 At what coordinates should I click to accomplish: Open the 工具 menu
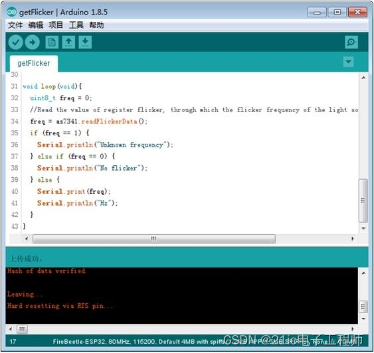76,25
